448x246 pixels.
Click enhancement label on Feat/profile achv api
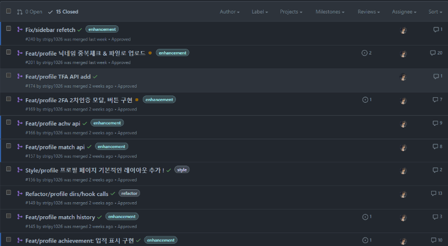(x=107, y=123)
